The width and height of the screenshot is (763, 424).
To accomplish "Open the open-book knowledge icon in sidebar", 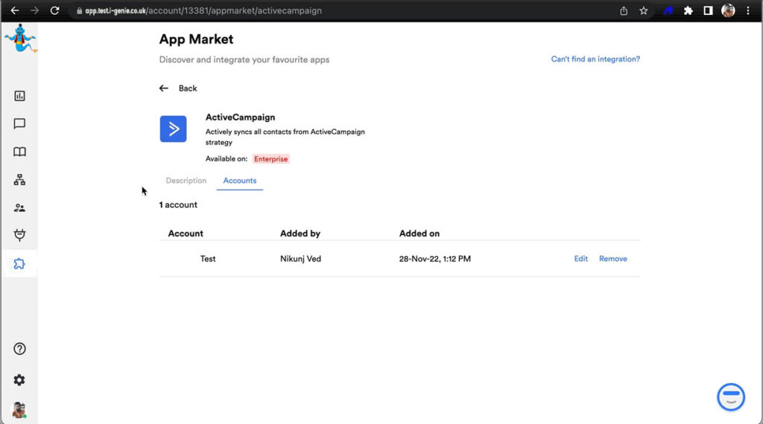I will pos(19,152).
